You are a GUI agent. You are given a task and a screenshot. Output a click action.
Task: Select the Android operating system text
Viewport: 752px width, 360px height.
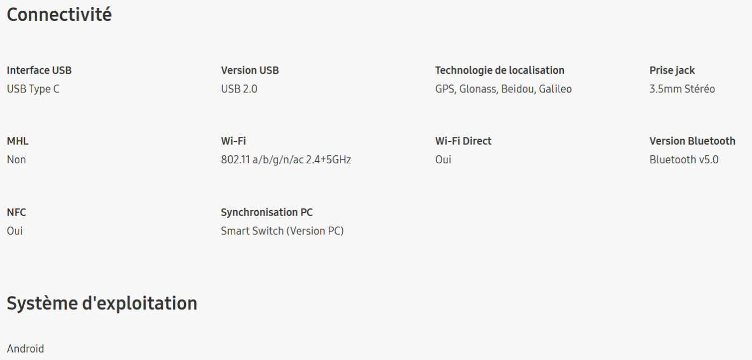pyautogui.click(x=25, y=349)
